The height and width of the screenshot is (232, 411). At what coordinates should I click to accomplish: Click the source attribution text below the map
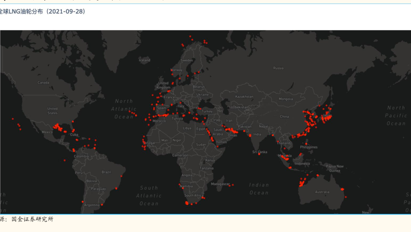(27, 219)
